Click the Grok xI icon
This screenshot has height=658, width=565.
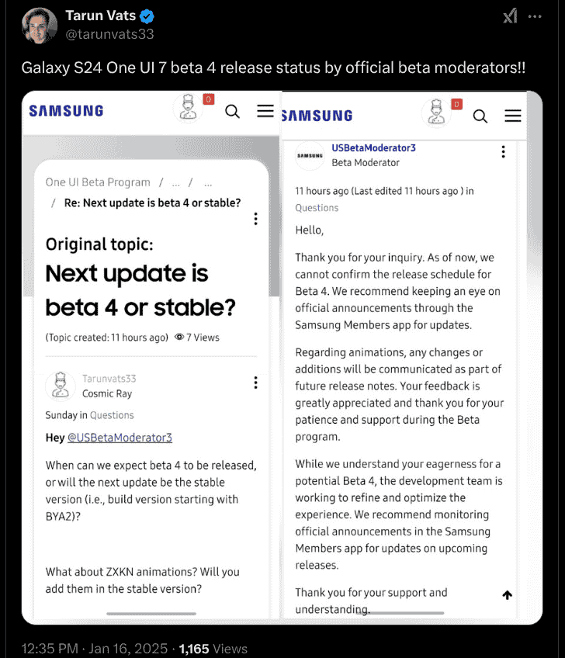(510, 17)
